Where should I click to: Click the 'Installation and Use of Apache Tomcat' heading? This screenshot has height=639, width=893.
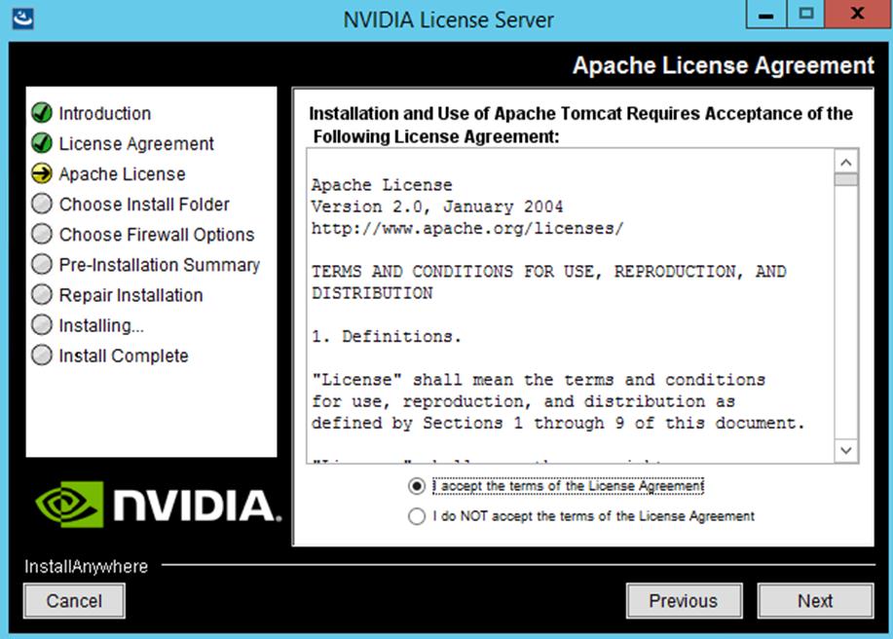point(581,125)
